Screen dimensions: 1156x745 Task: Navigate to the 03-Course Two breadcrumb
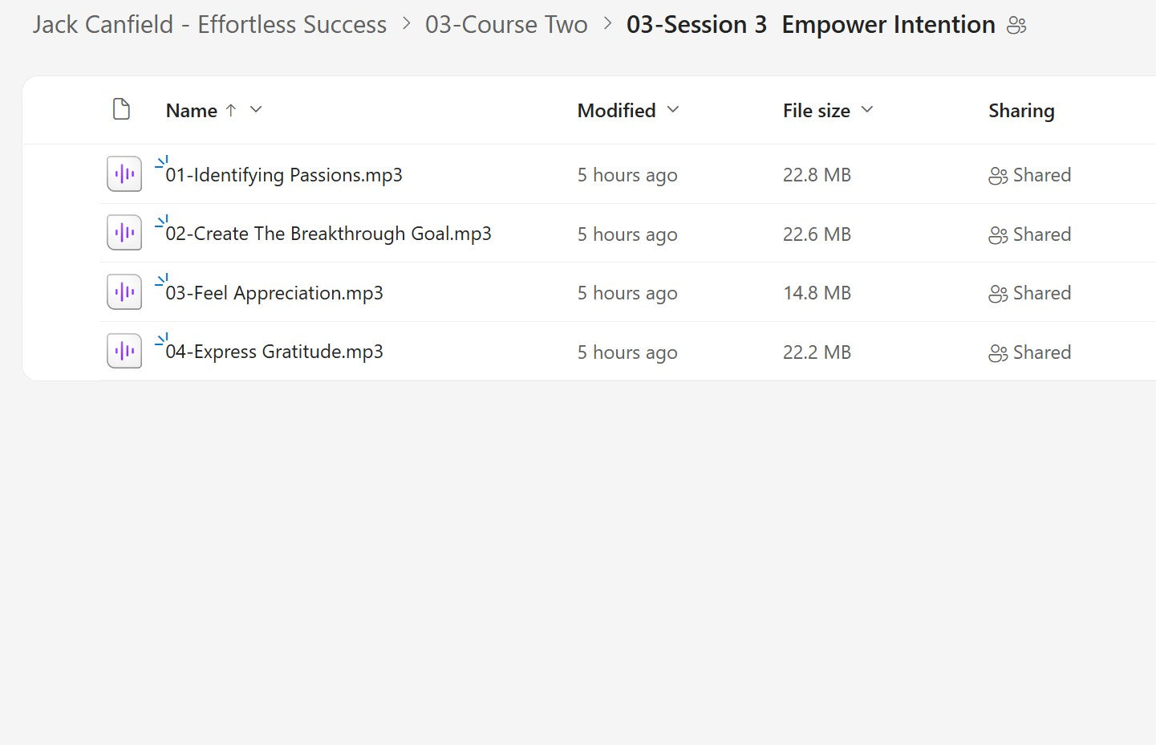coord(507,25)
